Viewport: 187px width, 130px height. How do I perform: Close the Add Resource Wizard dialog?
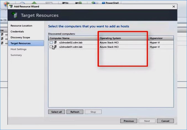[x=174, y=6]
